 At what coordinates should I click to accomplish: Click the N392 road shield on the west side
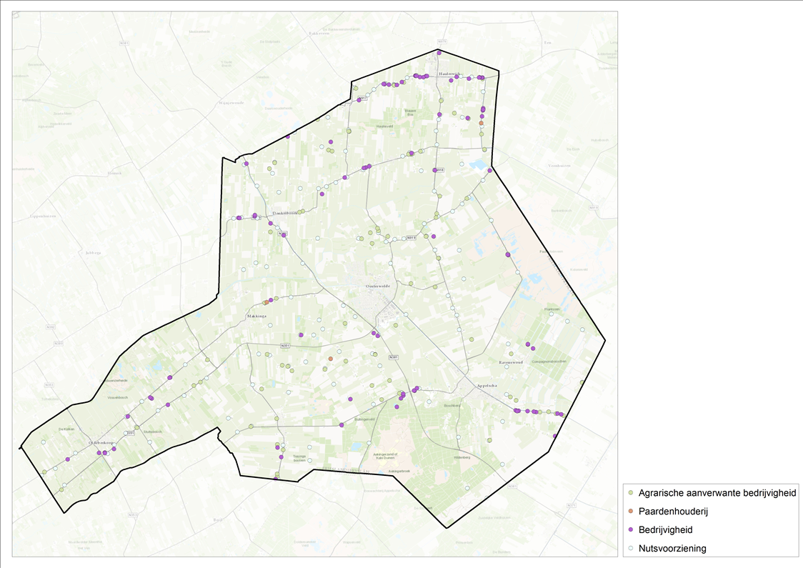pos(50,327)
